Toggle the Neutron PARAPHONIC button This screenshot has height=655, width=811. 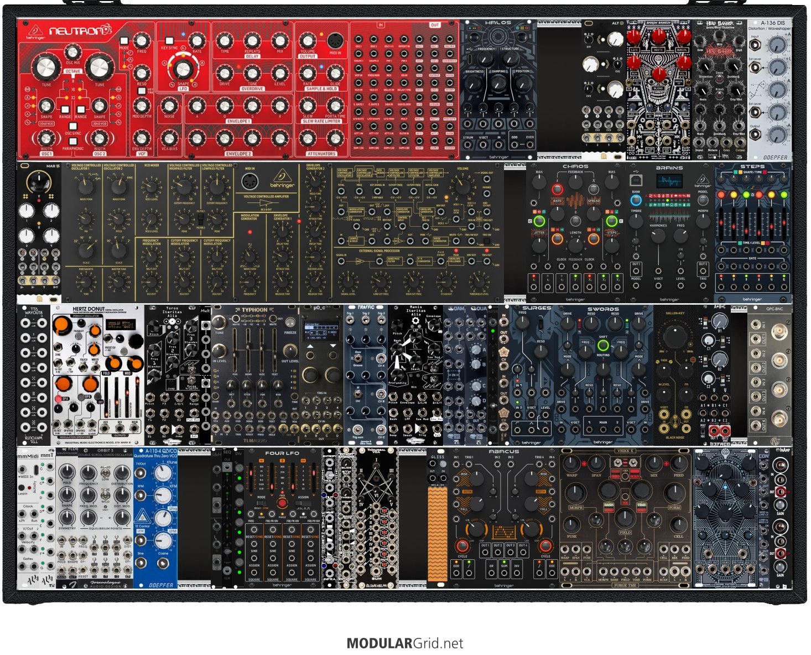point(73,141)
